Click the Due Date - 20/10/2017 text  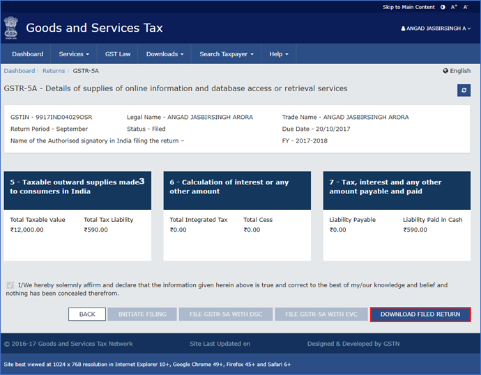[x=316, y=129]
